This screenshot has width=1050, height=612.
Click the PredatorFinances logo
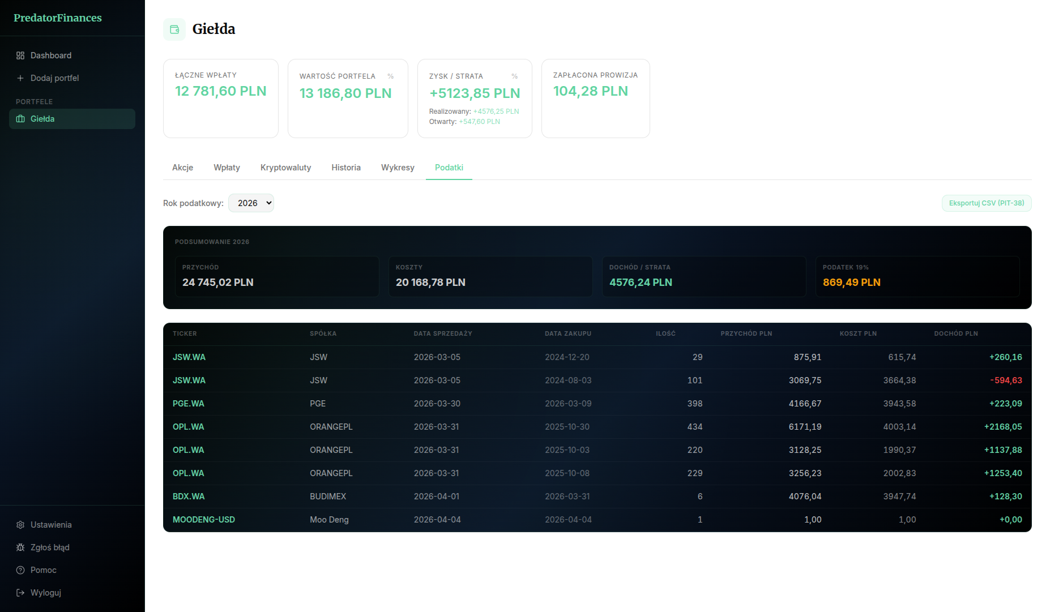point(58,18)
